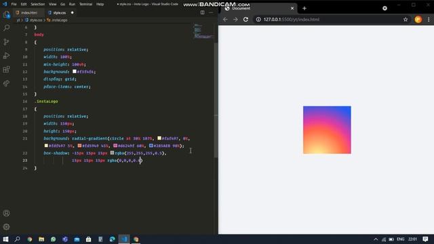This screenshot has height=244, width=434.
Task: Click the code minimap overview
Action: (203, 31)
